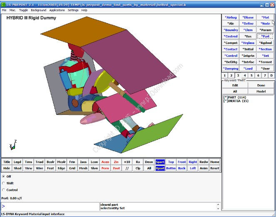Click the Wire wireframe mode button
Screen dimensions: 276x217
40,168
